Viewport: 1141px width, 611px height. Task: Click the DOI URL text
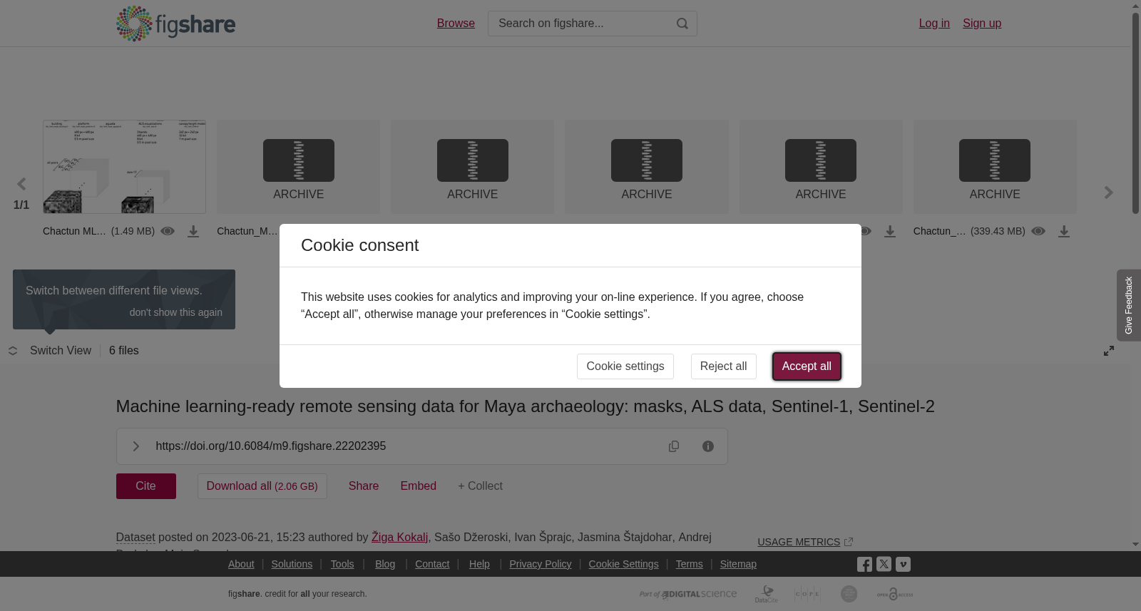tap(271, 446)
